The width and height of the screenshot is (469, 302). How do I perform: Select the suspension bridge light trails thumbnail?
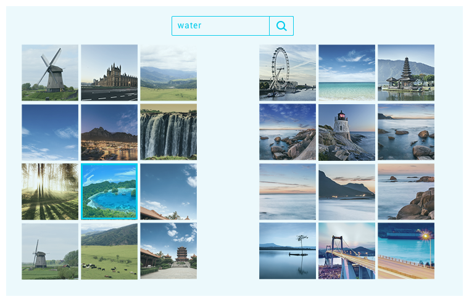[347, 251]
